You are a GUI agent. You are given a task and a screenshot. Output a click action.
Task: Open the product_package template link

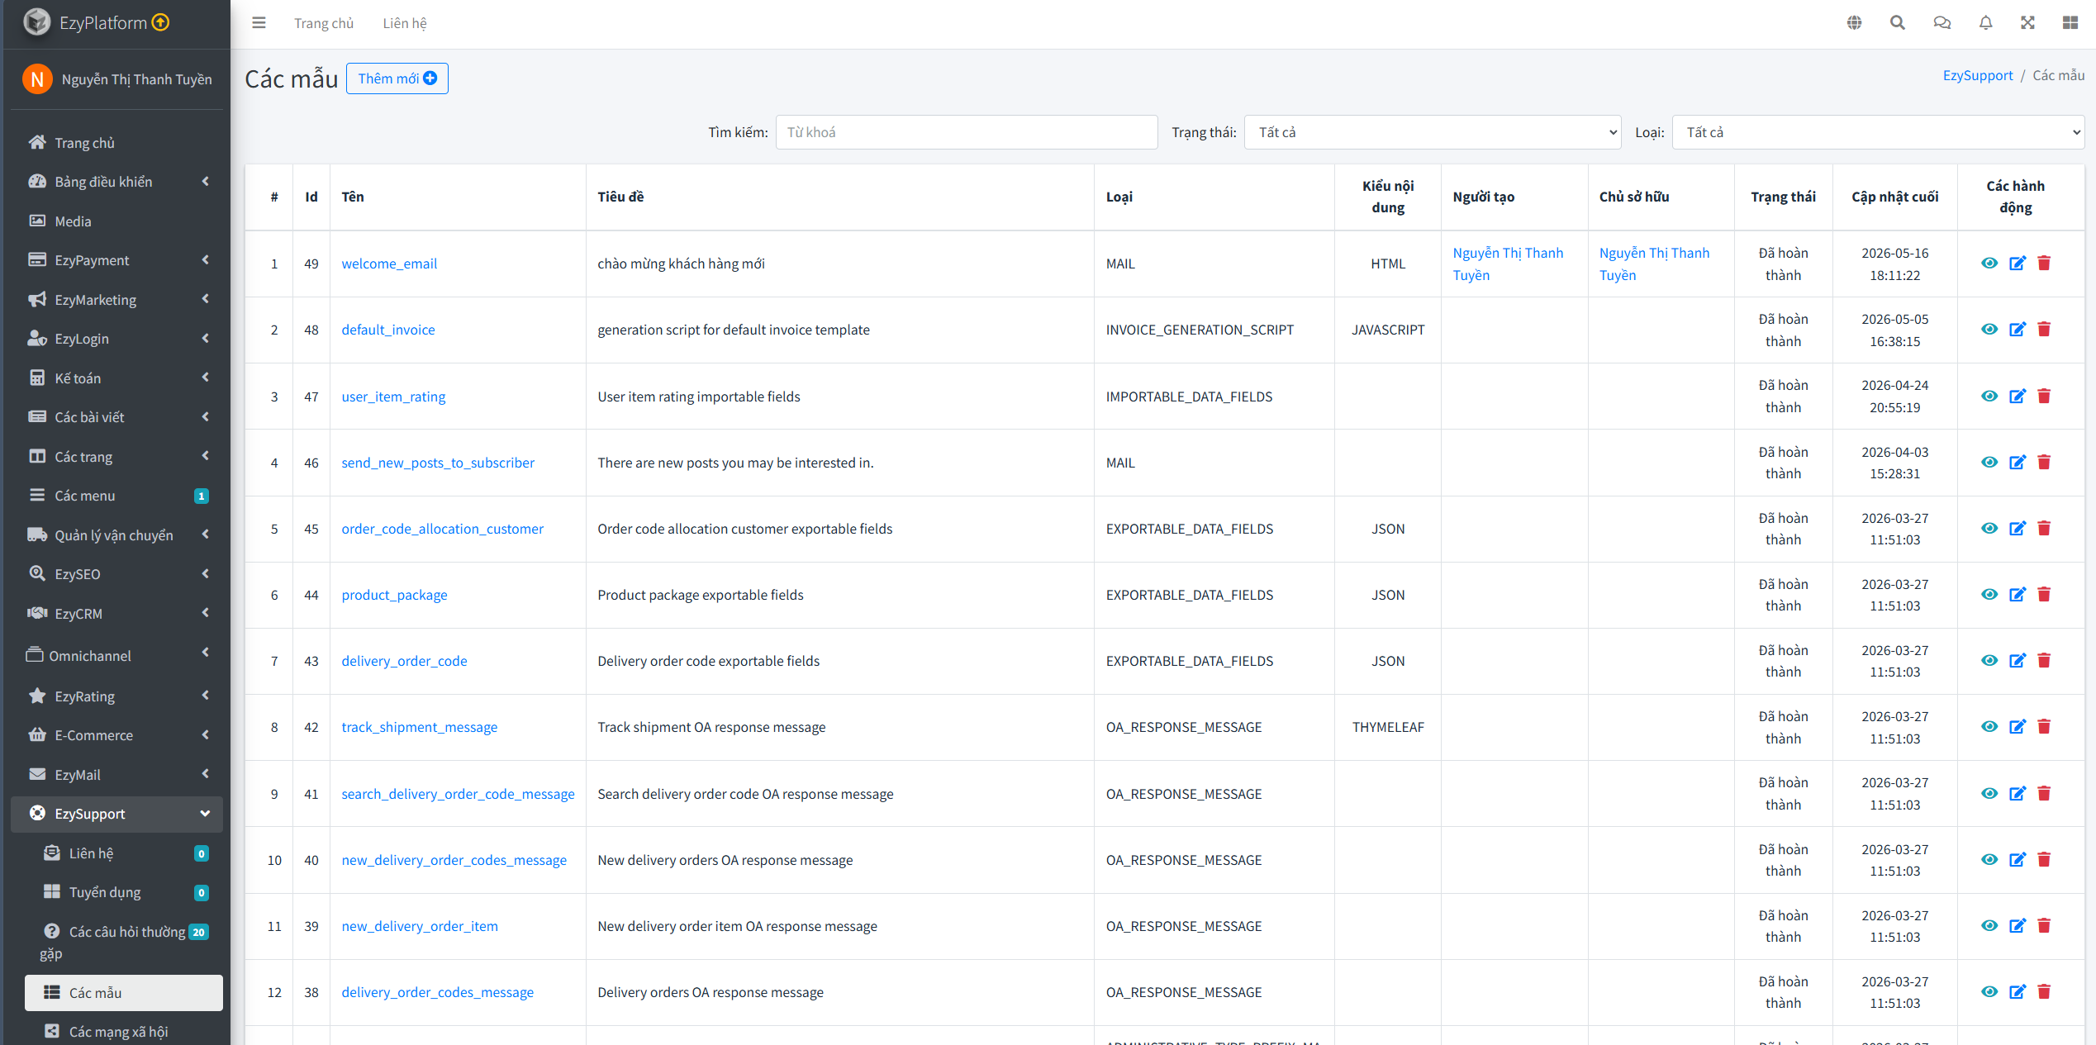pyautogui.click(x=394, y=595)
